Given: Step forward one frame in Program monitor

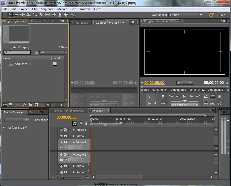Looking at the screenshot, I should 191,97.
